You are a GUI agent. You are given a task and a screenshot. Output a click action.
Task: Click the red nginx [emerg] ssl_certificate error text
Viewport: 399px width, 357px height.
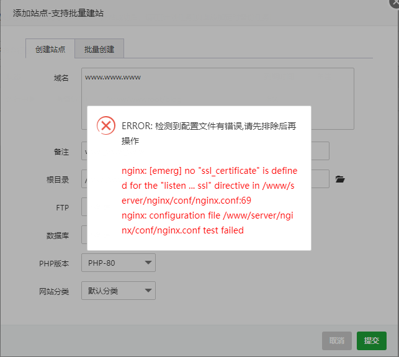coord(209,186)
